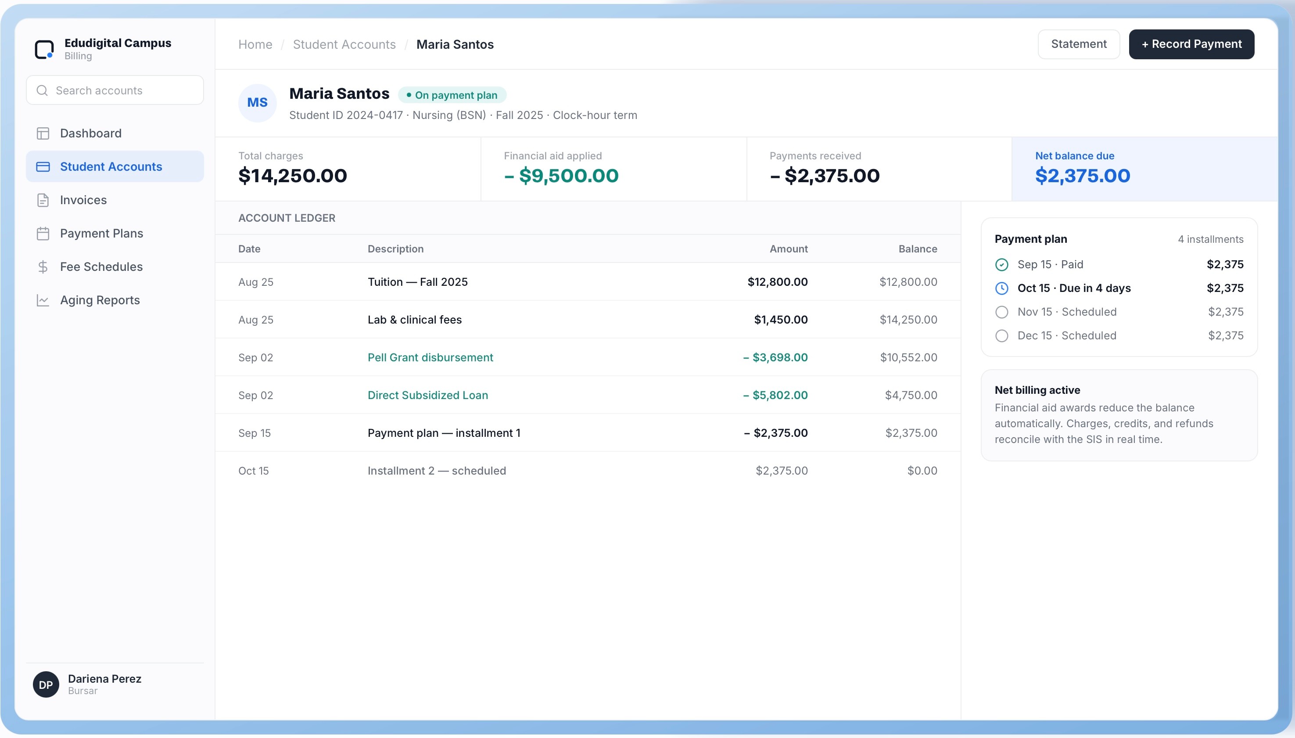Click the – $3,698.00 amount
This screenshot has height=738, width=1295.
[775, 357]
